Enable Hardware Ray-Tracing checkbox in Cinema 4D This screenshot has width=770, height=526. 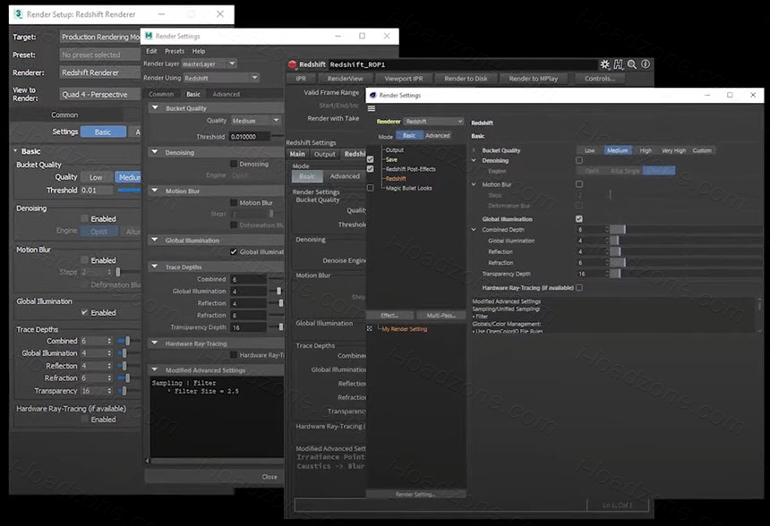coord(579,287)
